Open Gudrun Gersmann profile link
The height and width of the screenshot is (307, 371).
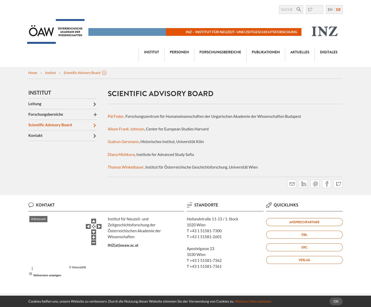[123, 142]
